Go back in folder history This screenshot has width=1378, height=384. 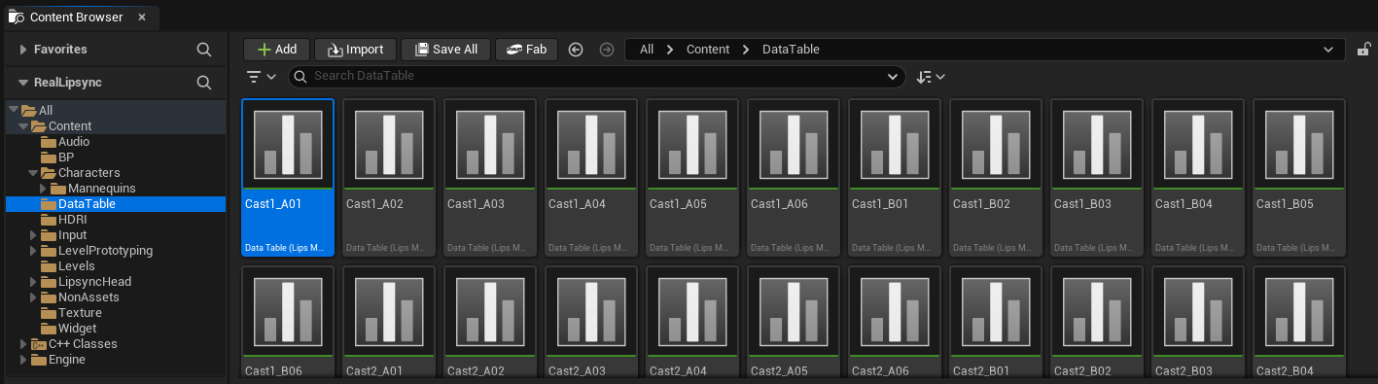[x=576, y=50]
